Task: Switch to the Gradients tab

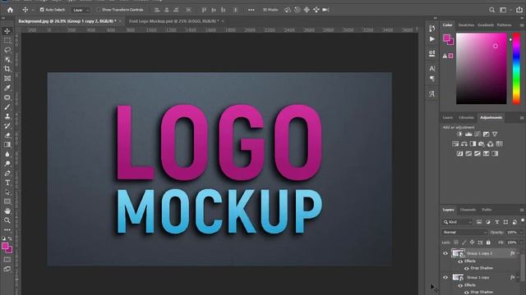Action: (x=486, y=25)
